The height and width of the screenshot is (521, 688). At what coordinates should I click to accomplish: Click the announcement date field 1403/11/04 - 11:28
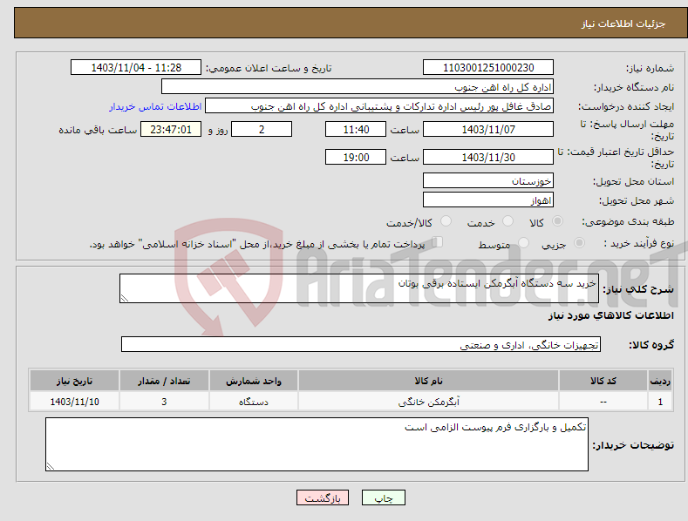[136, 68]
